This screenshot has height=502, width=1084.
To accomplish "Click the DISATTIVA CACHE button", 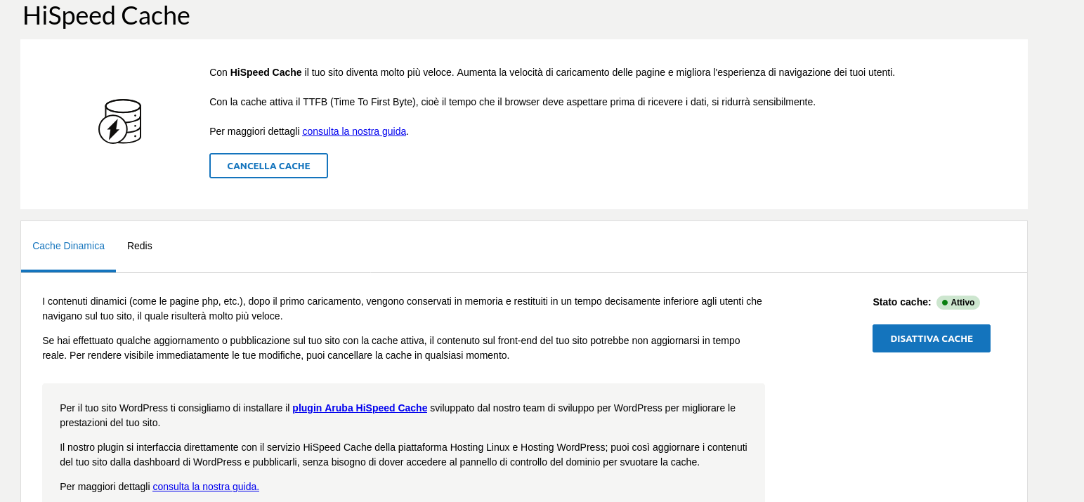I will coord(932,338).
